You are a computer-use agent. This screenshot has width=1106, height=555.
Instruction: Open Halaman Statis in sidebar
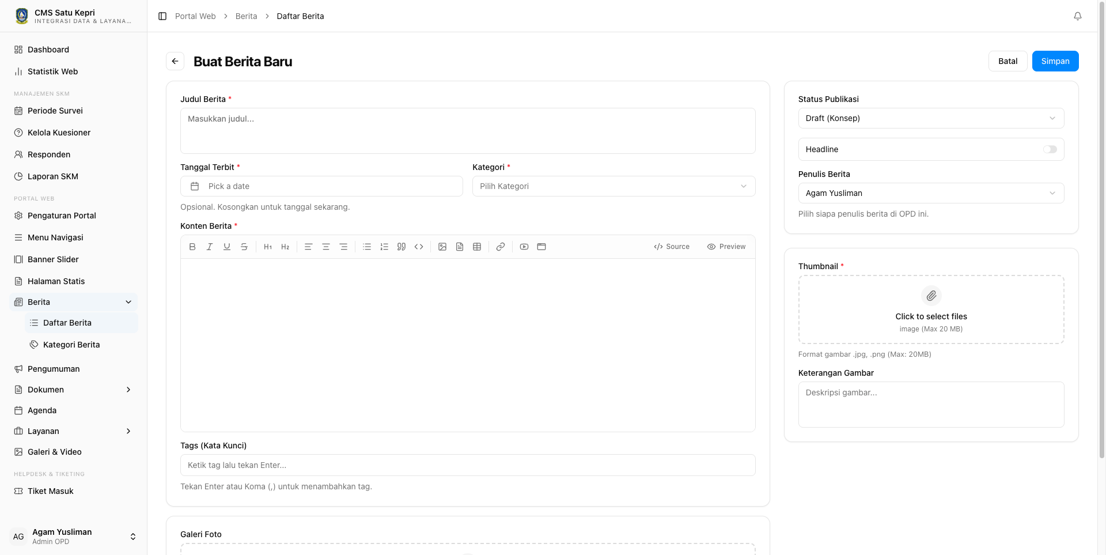pyautogui.click(x=74, y=281)
